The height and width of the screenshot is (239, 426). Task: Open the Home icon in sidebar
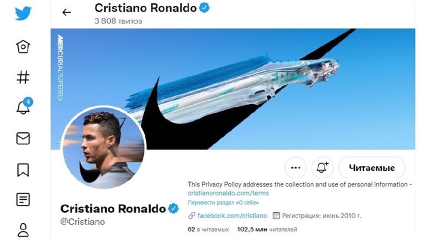click(23, 47)
